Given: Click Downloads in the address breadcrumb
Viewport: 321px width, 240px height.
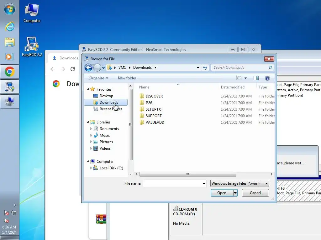Looking at the screenshot, I should 143,67.
